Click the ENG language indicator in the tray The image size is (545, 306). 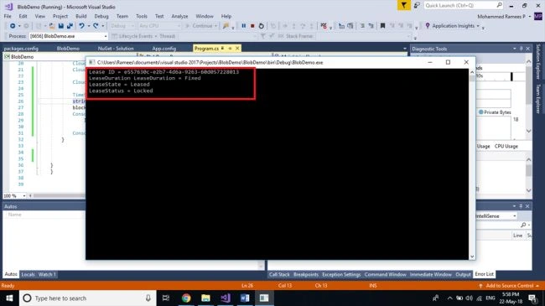click(490, 298)
